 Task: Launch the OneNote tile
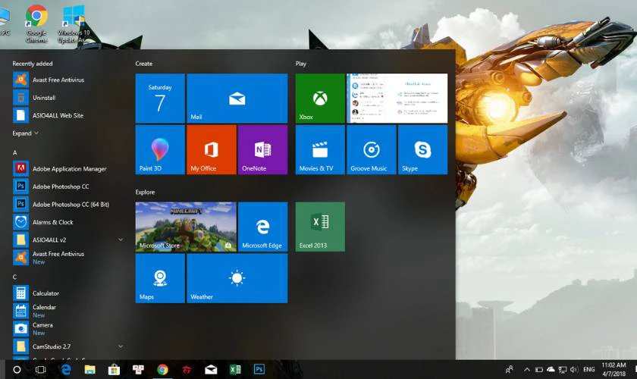(263, 150)
